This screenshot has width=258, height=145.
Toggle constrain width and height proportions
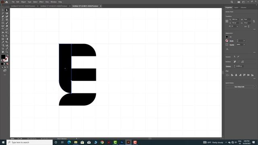coord(254,21)
